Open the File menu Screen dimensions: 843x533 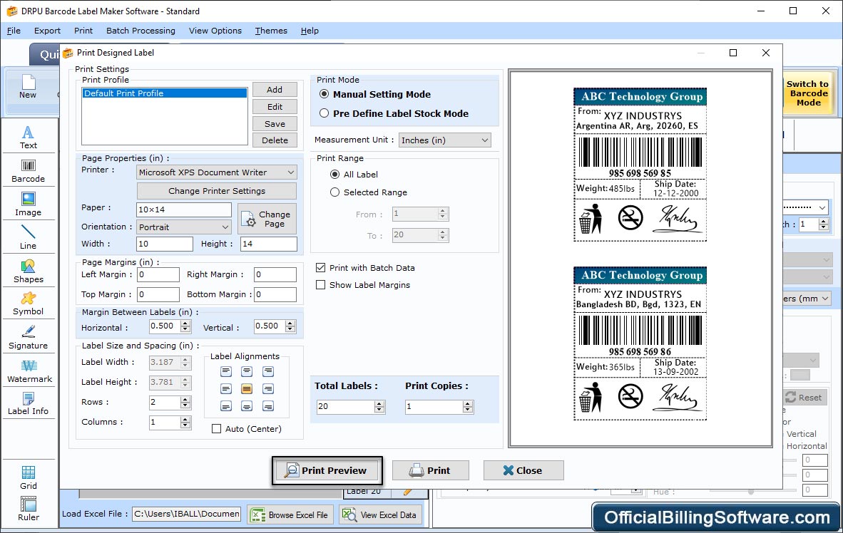coord(14,31)
